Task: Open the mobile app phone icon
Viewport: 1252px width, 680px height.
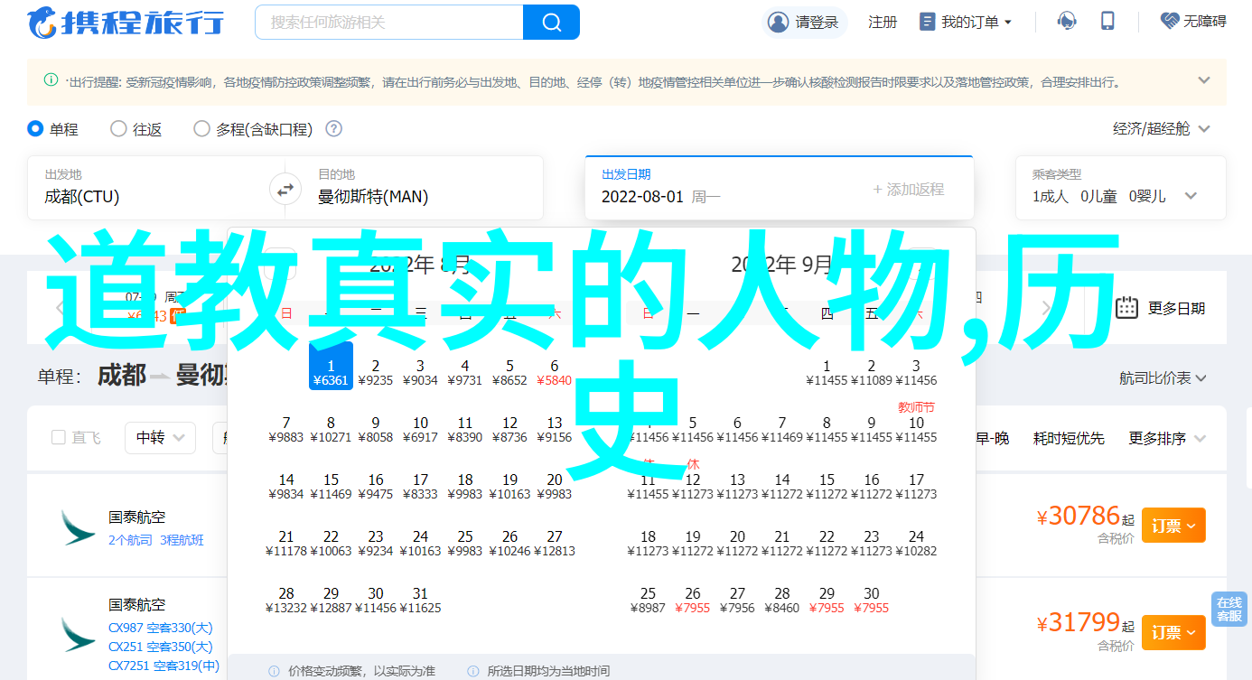Action: 1107,22
